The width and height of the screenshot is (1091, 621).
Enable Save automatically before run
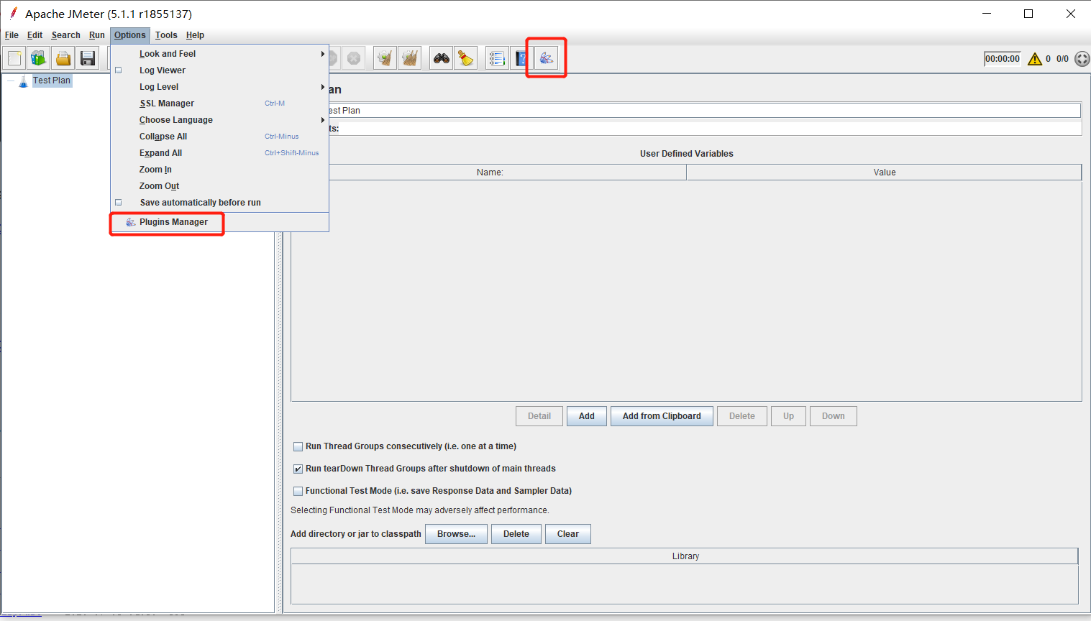point(119,203)
